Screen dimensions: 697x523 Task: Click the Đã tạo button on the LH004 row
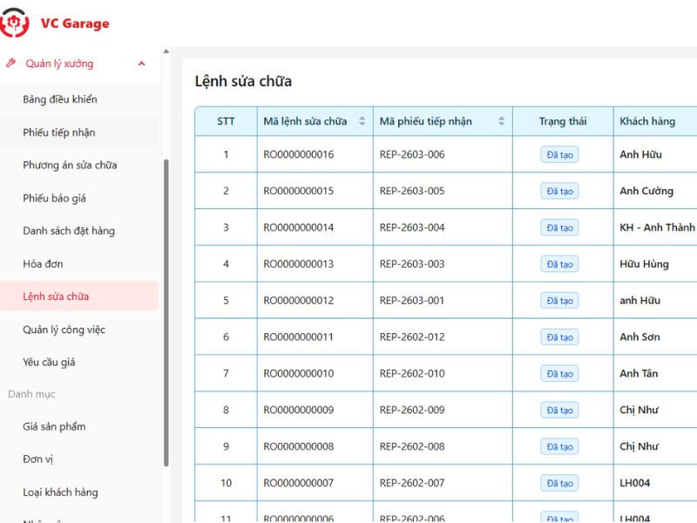[561, 483]
